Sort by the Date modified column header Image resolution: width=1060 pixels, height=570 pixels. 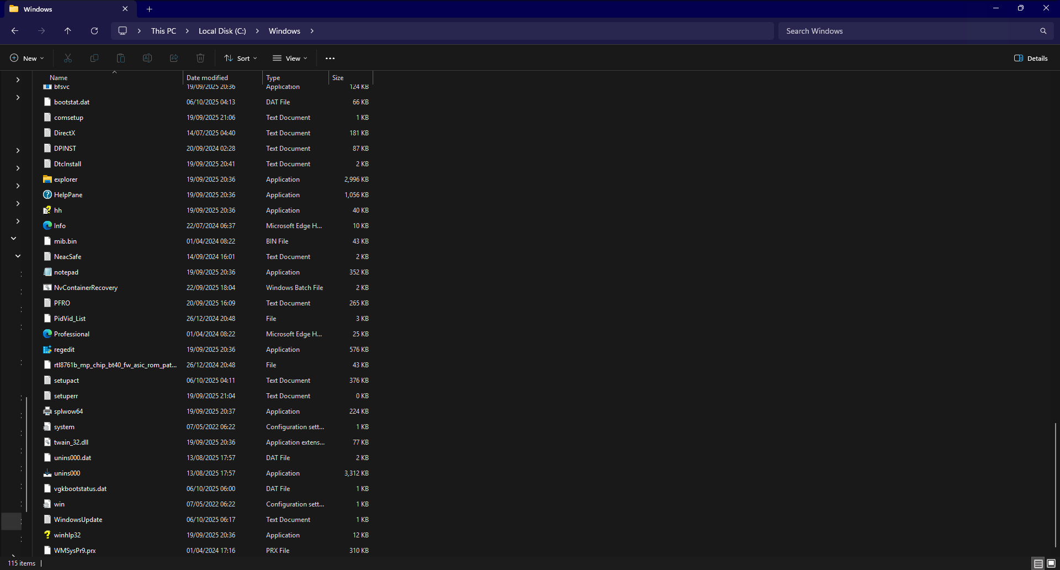(x=222, y=78)
